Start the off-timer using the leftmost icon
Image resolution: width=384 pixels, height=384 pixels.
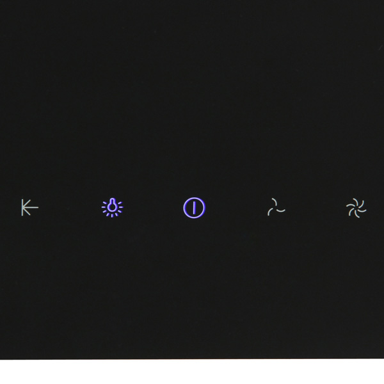click(30, 207)
